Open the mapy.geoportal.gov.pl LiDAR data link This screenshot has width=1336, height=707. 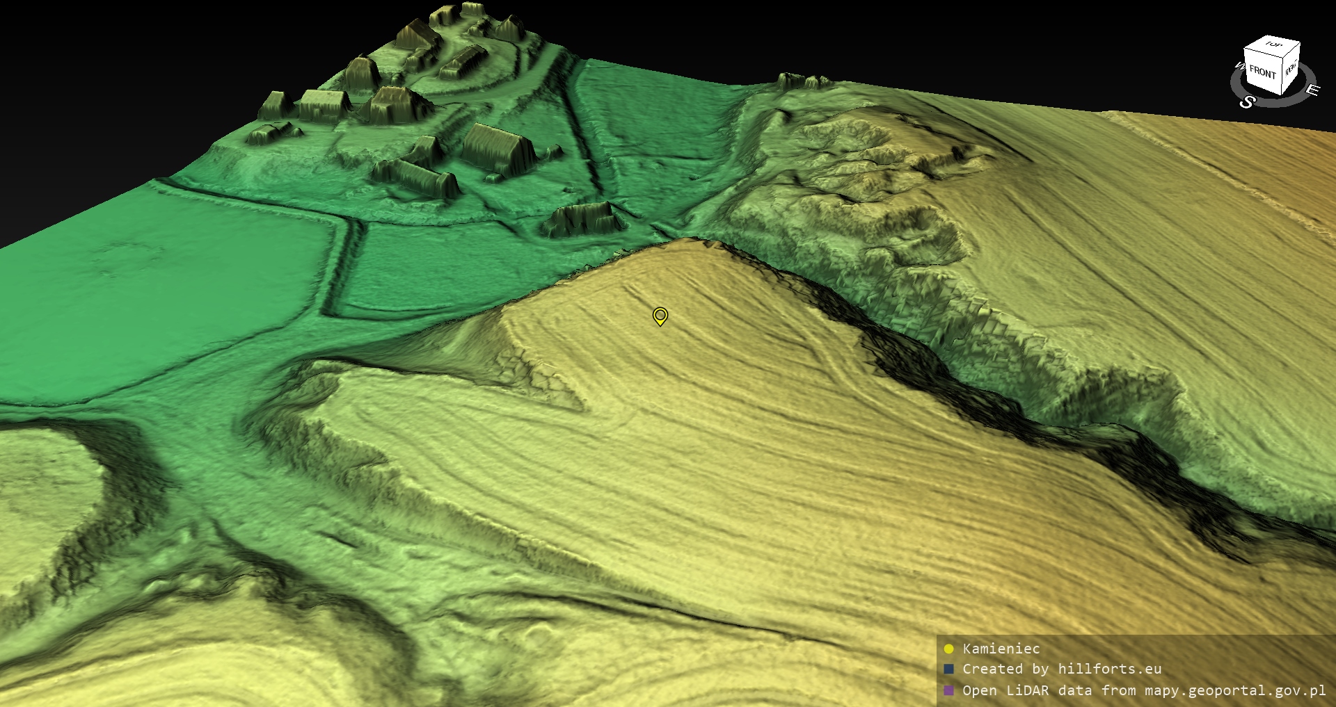pos(1144,690)
